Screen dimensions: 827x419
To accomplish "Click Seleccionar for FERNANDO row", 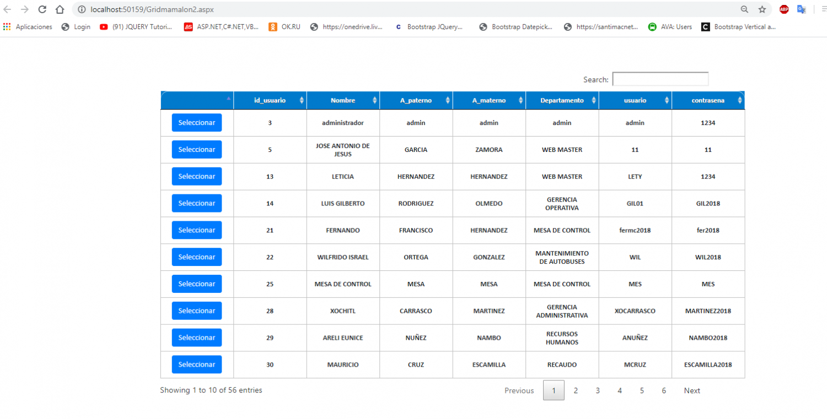I will [197, 230].
